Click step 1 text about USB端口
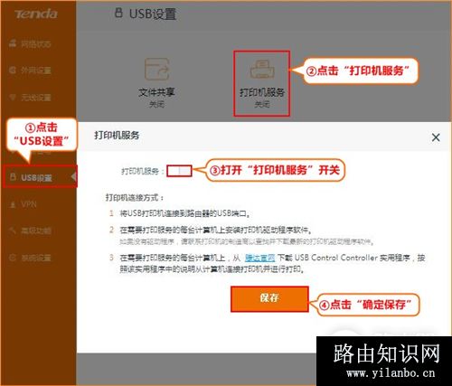The height and width of the screenshot is (386, 452). (x=184, y=213)
